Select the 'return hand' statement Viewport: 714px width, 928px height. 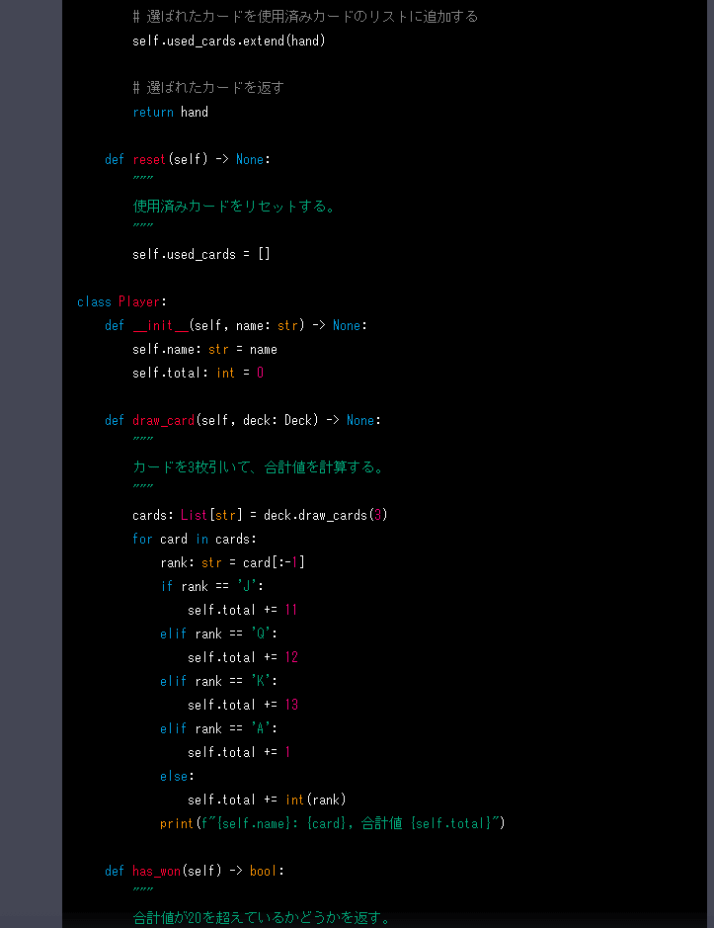coord(171,112)
